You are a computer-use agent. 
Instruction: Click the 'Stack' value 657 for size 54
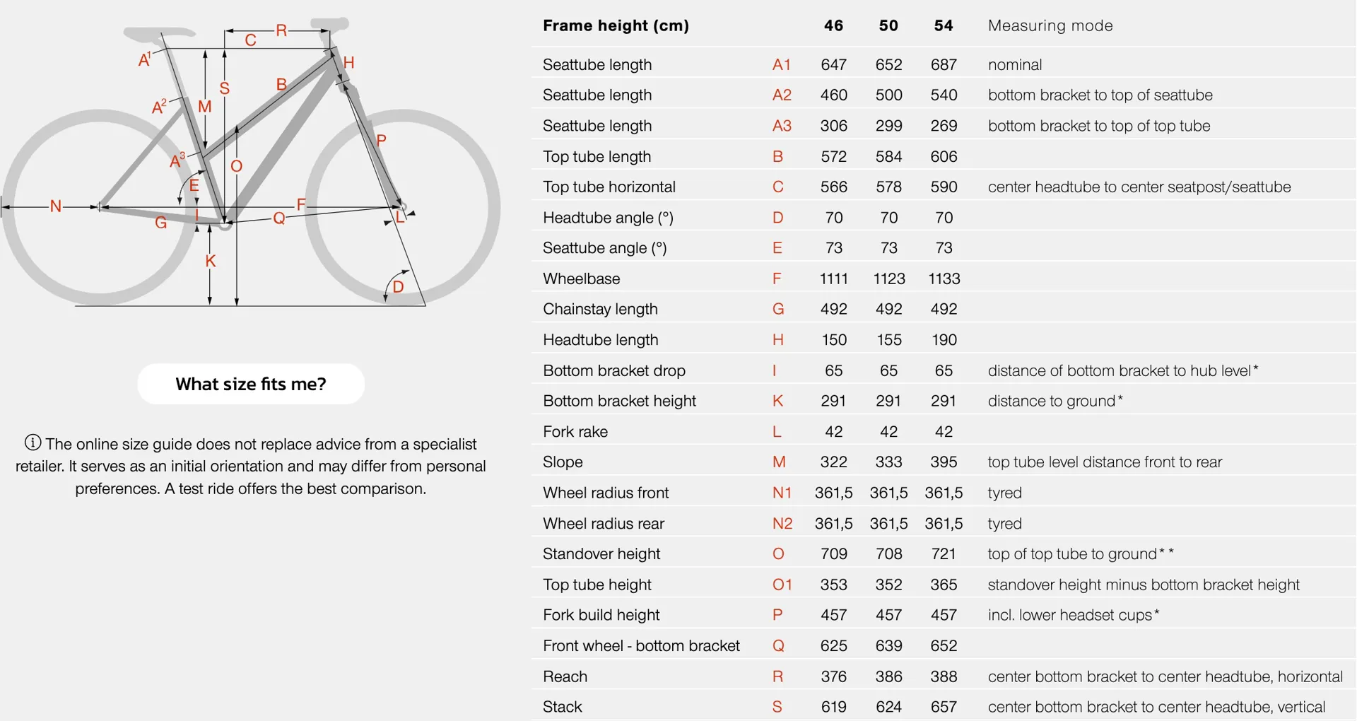click(x=944, y=707)
